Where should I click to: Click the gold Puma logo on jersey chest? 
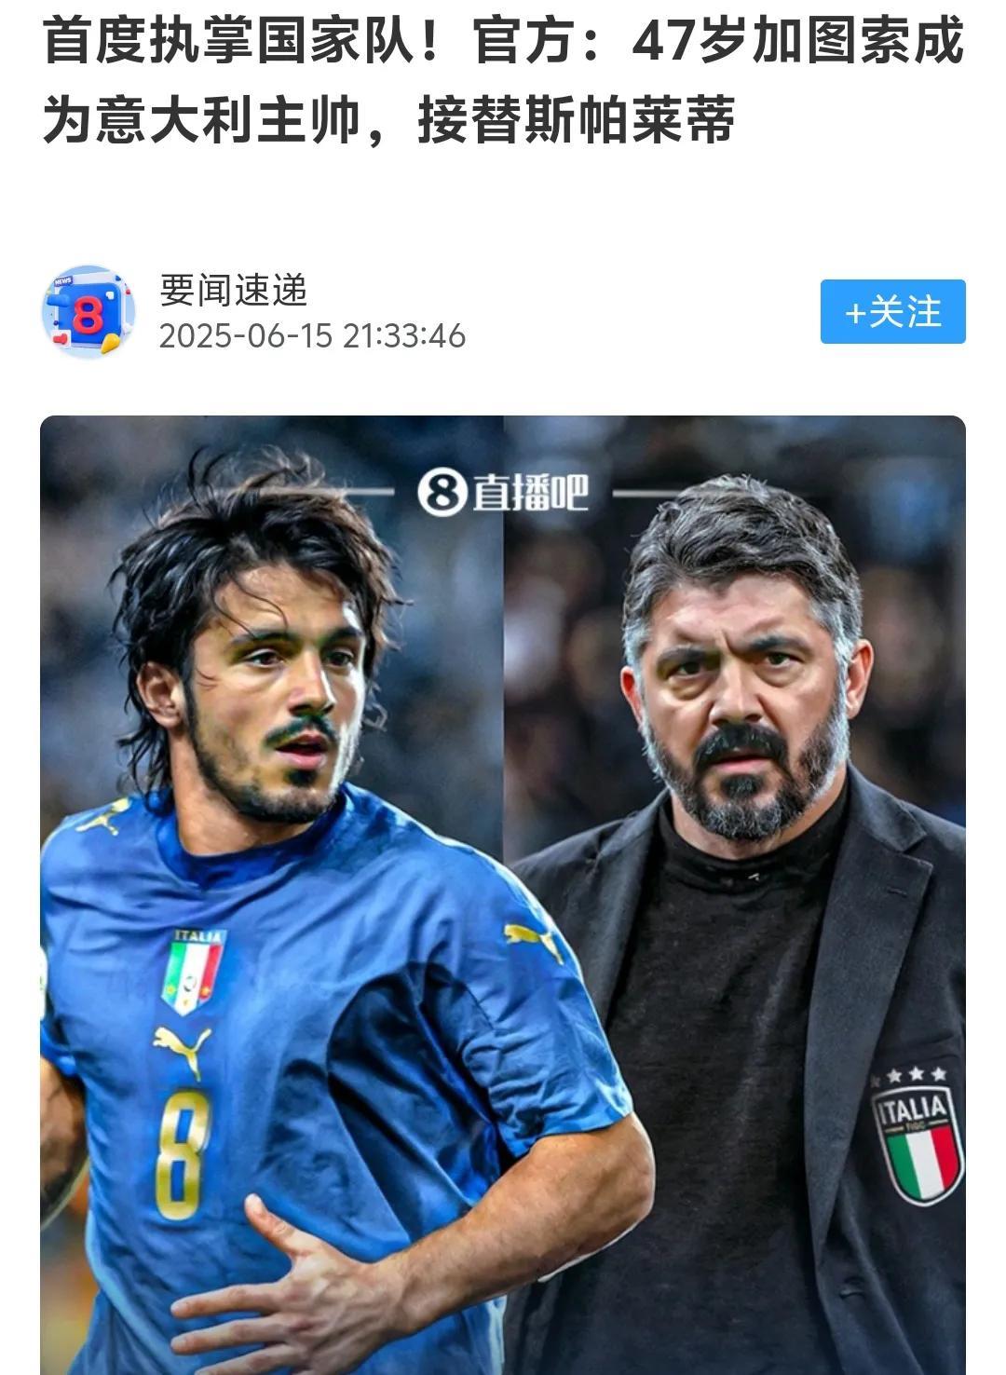[183, 1050]
